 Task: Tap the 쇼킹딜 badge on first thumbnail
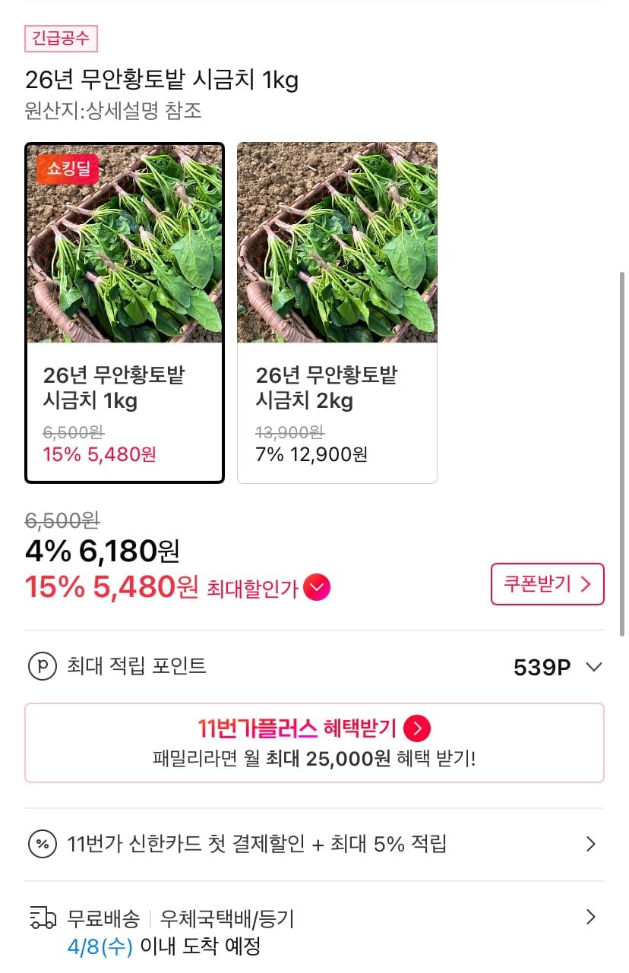point(68,169)
